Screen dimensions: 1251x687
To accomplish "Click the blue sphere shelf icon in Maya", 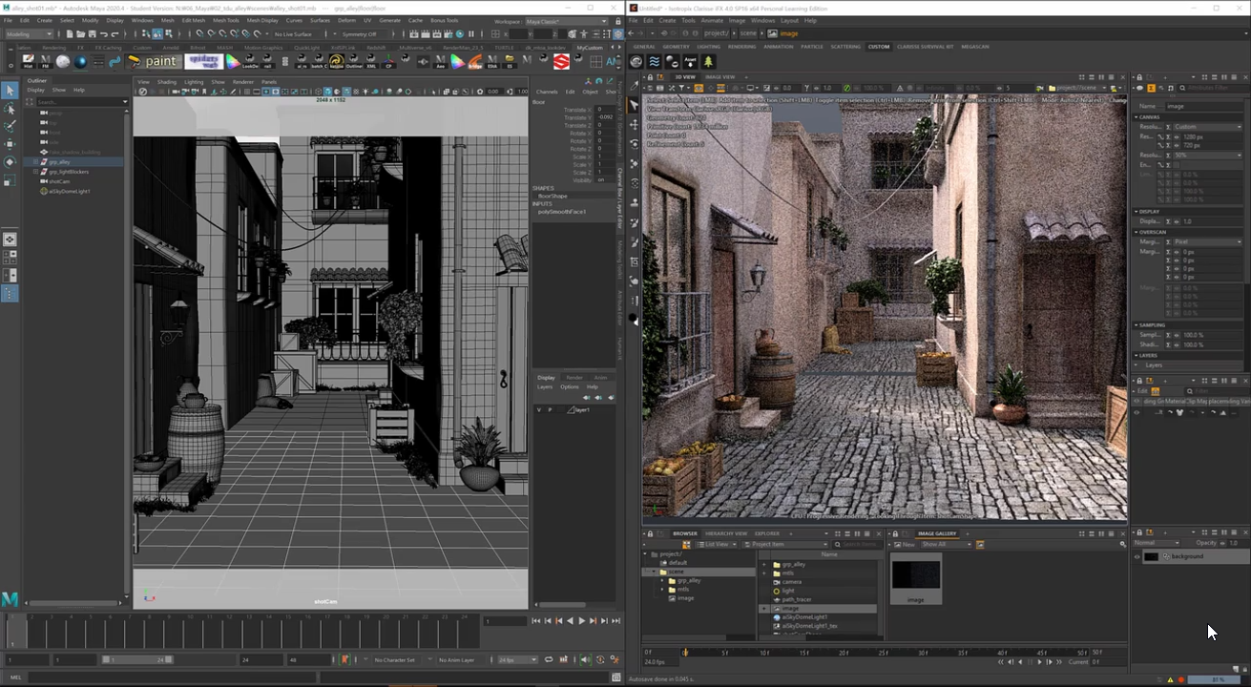I will pos(80,61).
